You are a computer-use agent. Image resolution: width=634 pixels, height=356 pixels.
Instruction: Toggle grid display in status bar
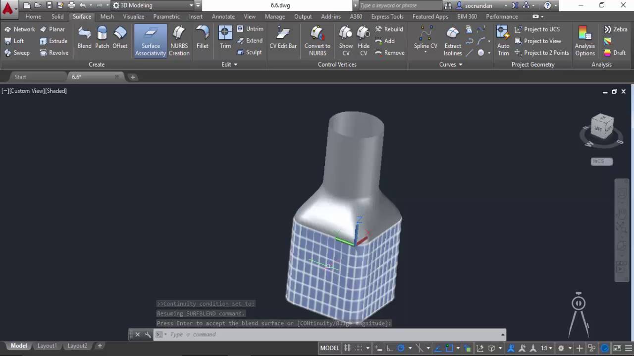(x=348, y=348)
